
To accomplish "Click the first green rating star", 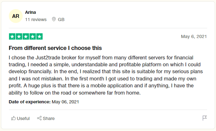I will click(12, 36).
